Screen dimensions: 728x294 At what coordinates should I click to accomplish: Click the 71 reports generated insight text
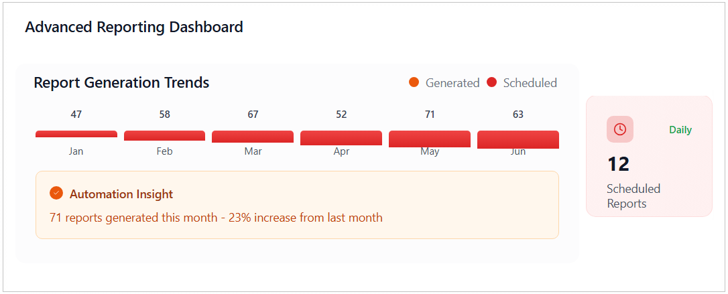coord(216,218)
